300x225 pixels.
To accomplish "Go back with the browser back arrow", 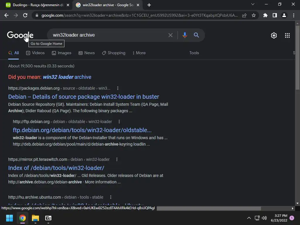I will pyautogui.click(x=6, y=15).
